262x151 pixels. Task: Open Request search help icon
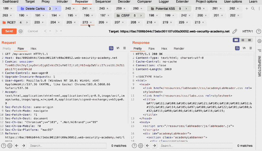4,146
